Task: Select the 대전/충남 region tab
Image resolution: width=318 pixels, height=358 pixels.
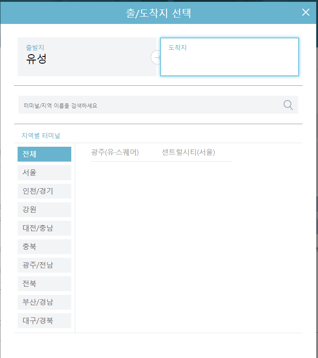Action: 44,228
